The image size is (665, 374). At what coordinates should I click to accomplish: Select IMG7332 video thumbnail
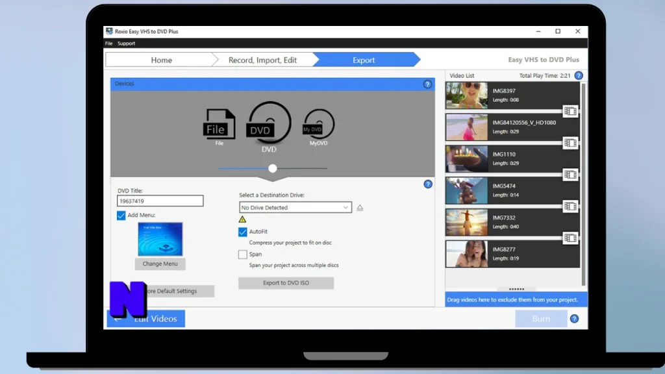pyautogui.click(x=466, y=222)
